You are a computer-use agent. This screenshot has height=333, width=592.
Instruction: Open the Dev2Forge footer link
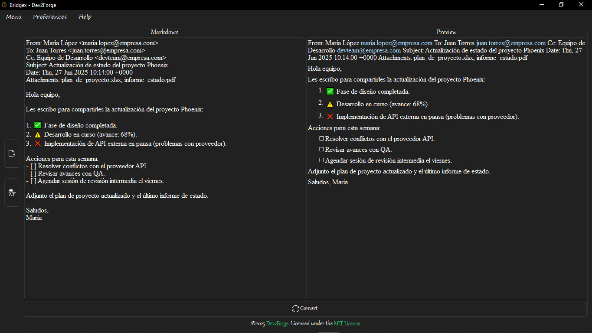(x=277, y=323)
